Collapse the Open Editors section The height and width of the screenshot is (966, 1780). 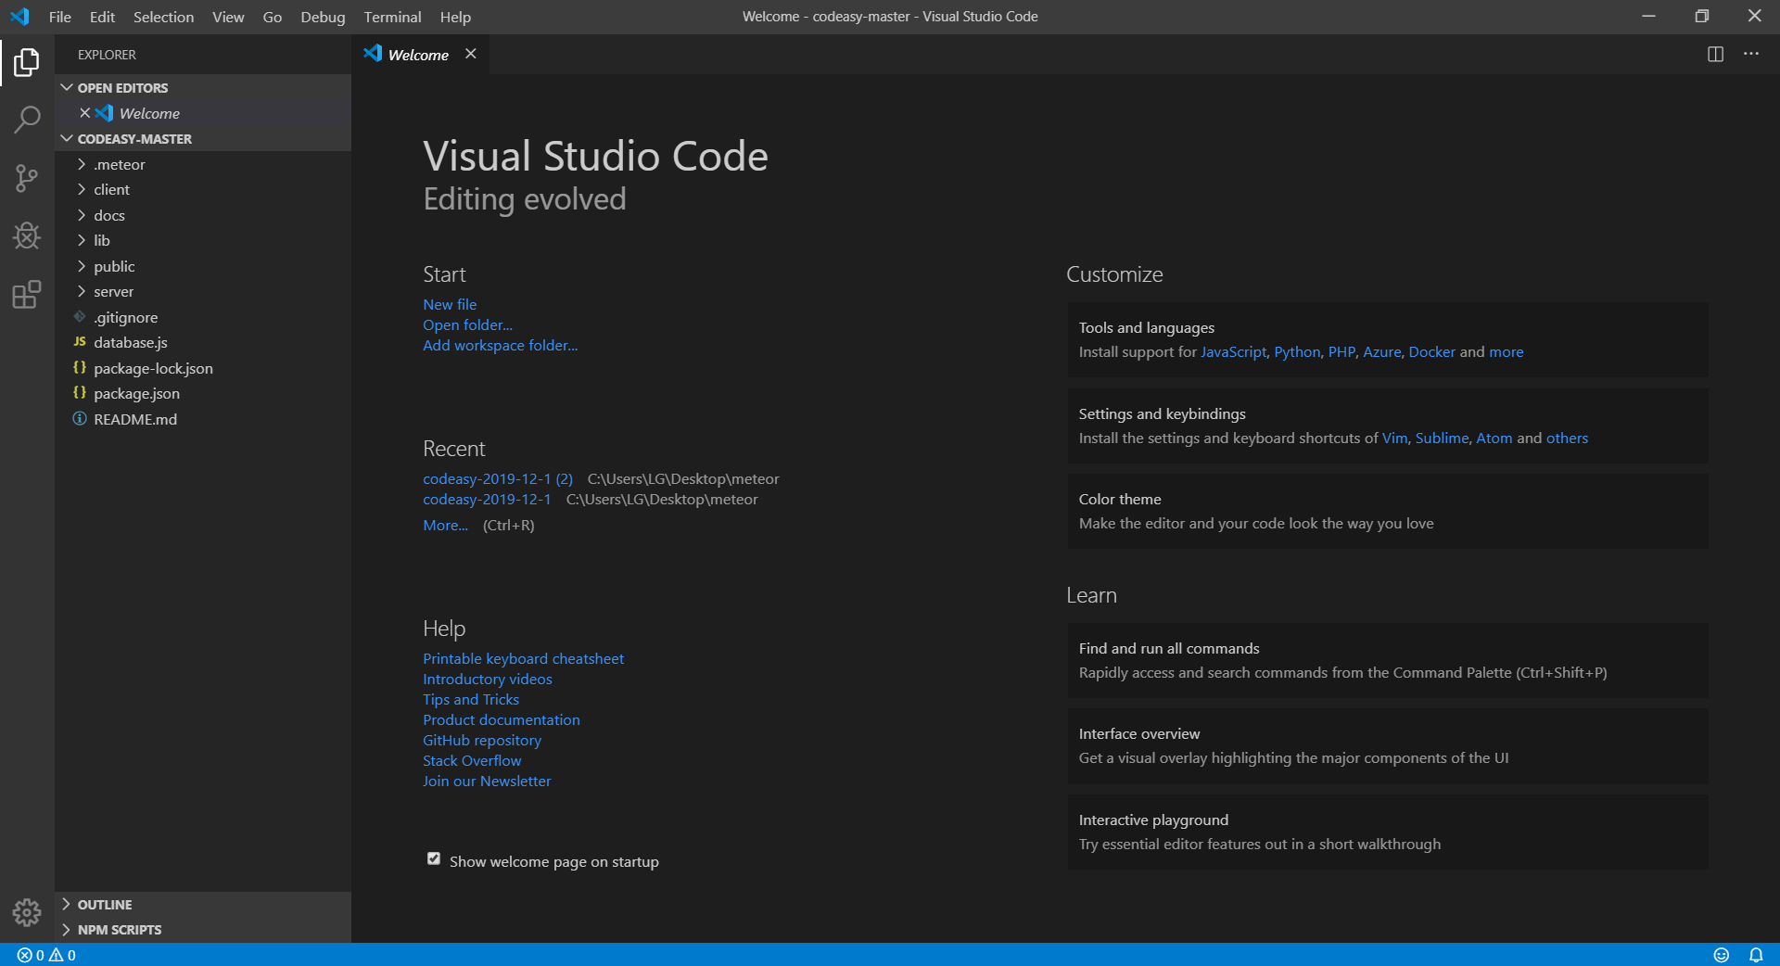click(x=67, y=87)
